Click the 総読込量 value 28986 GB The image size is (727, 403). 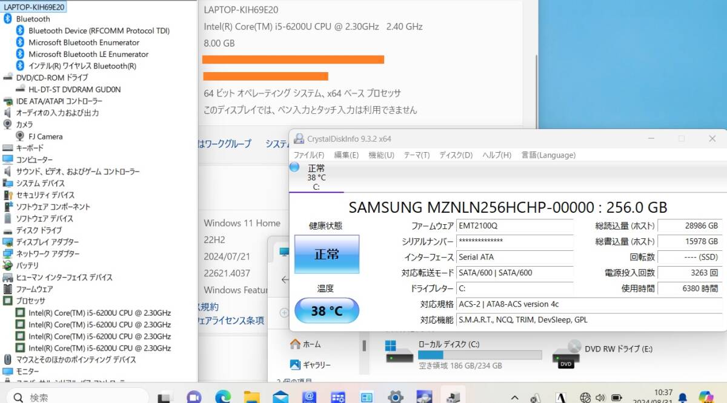pyautogui.click(x=690, y=226)
